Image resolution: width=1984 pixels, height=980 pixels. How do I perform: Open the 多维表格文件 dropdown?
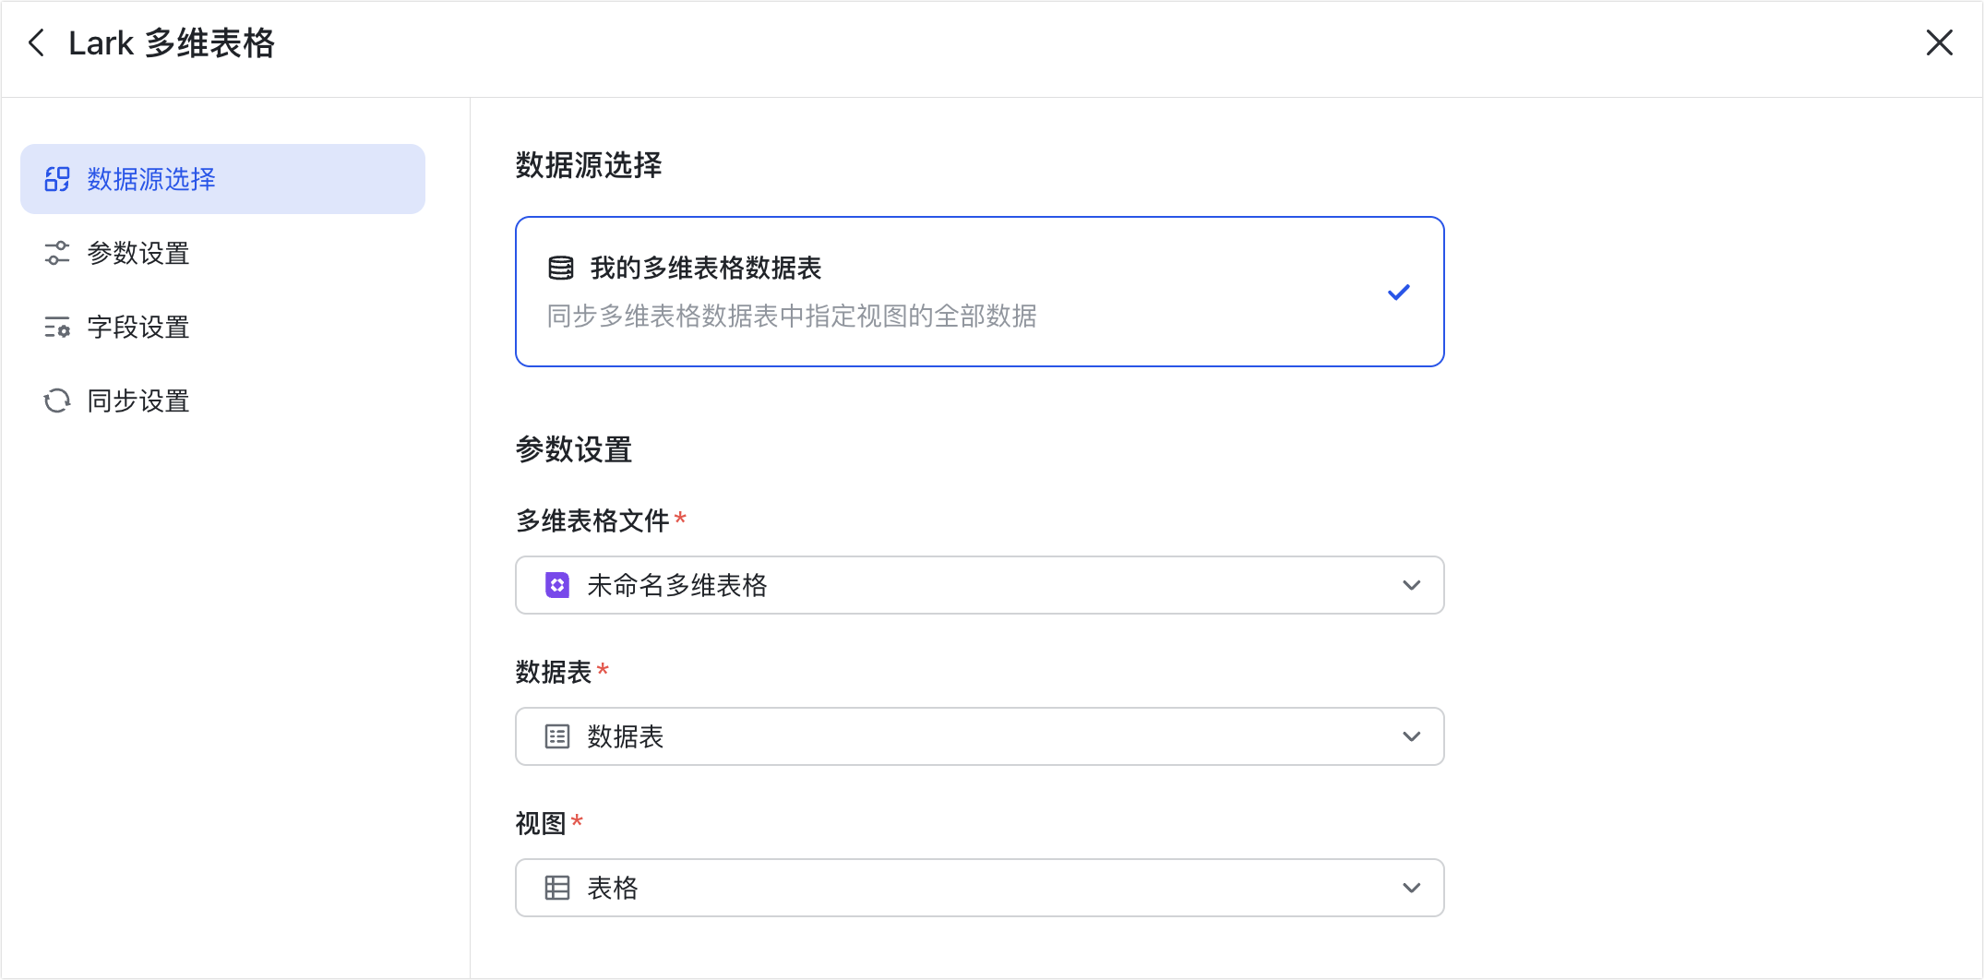coord(979,585)
